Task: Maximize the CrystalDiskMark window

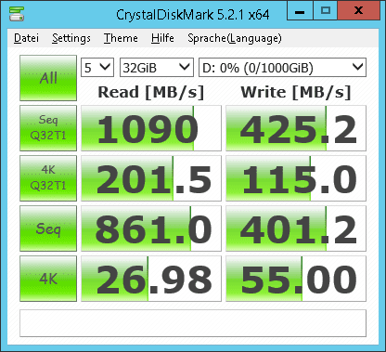Action: [x=326, y=11]
